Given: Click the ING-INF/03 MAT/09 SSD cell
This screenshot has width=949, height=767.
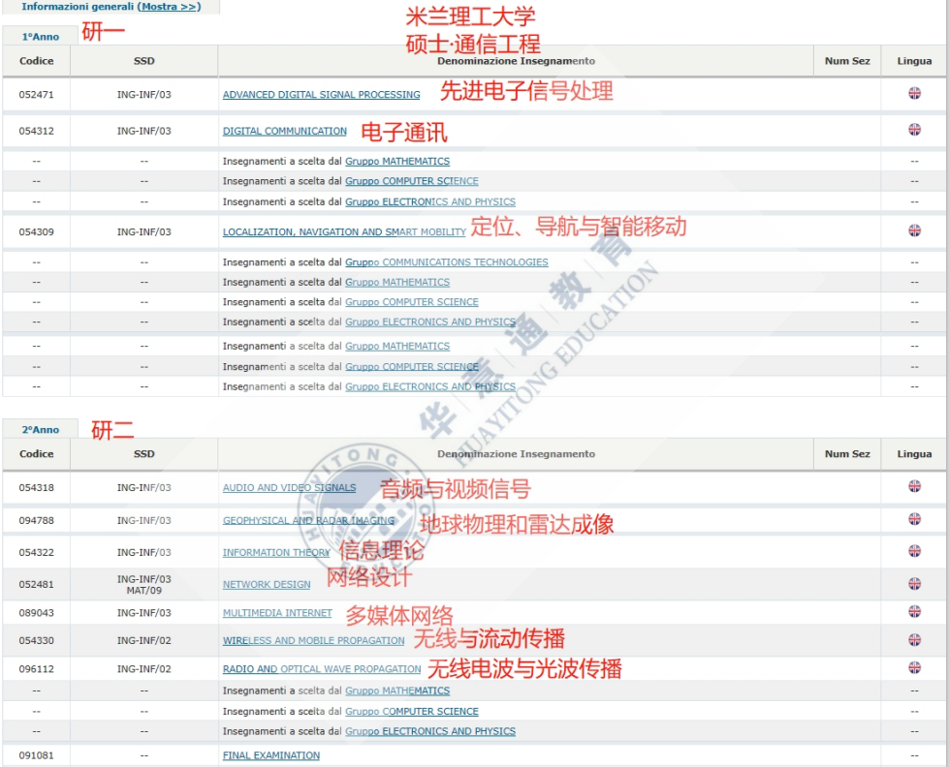Looking at the screenshot, I should click(x=144, y=585).
